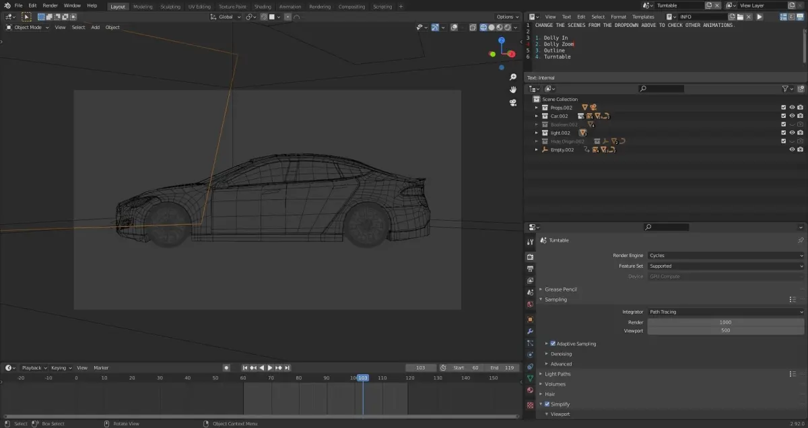Viewport: 808px width, 428px height.
Task: Disable the Simplify checkbox
Action: tap(547, 404)
